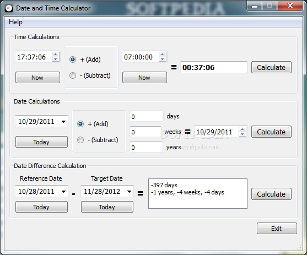Open the 10/29/2011 date dropdown
The width and height of the screenshot is (307, 255).
coord(63,122)
